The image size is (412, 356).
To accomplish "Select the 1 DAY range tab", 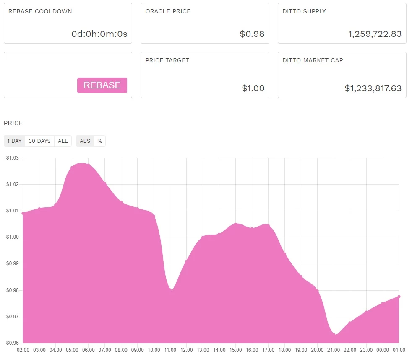I will 14,141.
